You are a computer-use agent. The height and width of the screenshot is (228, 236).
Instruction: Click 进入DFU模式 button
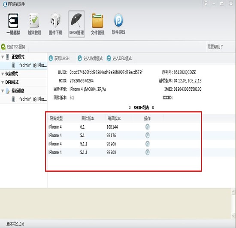point(119,58)
